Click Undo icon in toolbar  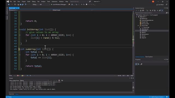click(x=25, y=5)
